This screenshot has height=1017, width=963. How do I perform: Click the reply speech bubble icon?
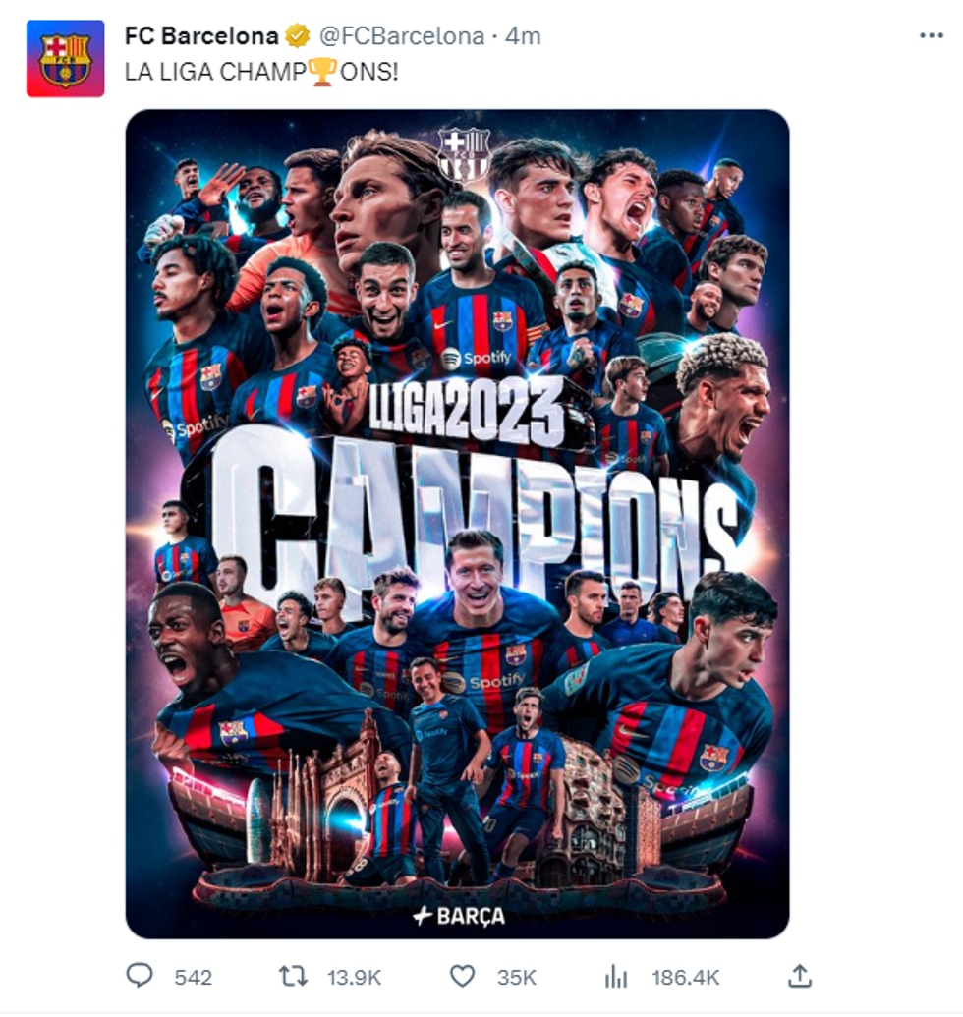(141, 976)
